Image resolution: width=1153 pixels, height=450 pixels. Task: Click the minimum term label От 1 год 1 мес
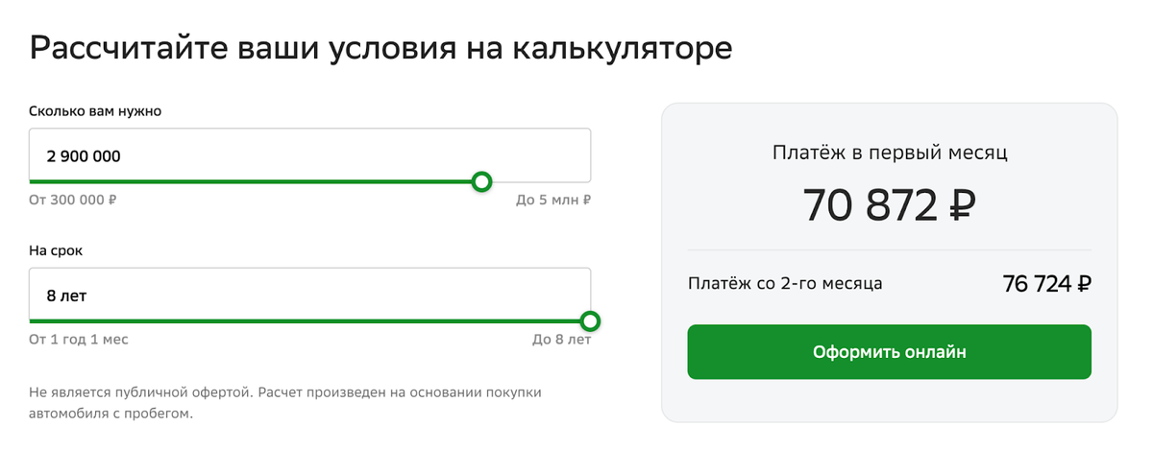coord(79,340)
